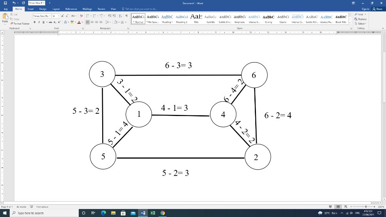Apply the Book Title style

tap(341, 19)
